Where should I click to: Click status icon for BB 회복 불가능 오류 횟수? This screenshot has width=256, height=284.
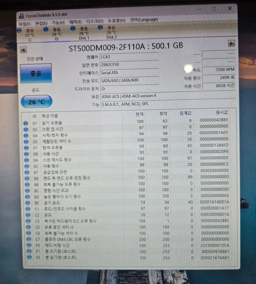pos(27,185)
